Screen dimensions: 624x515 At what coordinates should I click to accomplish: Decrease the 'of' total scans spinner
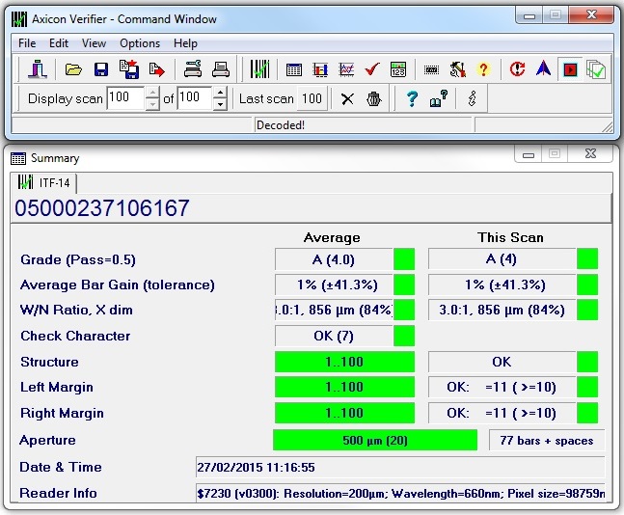[x=220, y=104]
